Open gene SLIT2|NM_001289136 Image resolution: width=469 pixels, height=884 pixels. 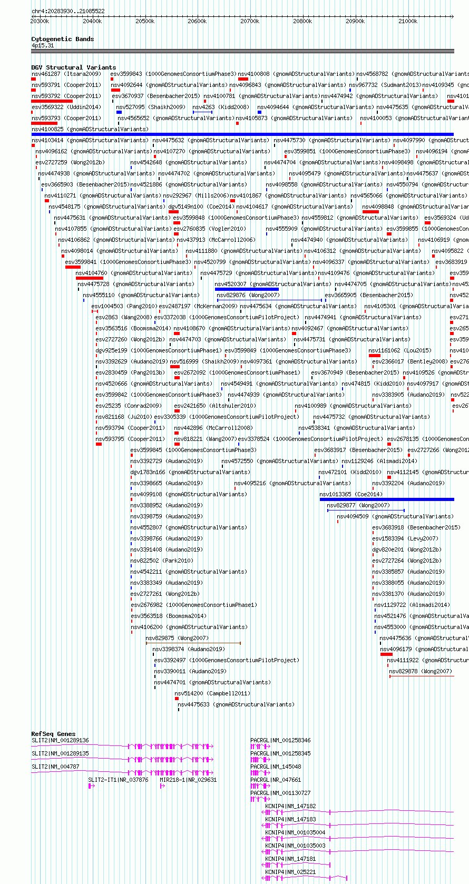pos(60,740)
